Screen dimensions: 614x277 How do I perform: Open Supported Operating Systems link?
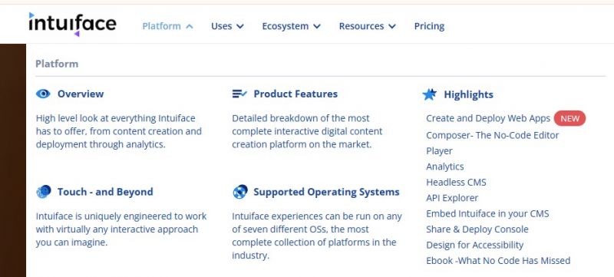point(327,192)
